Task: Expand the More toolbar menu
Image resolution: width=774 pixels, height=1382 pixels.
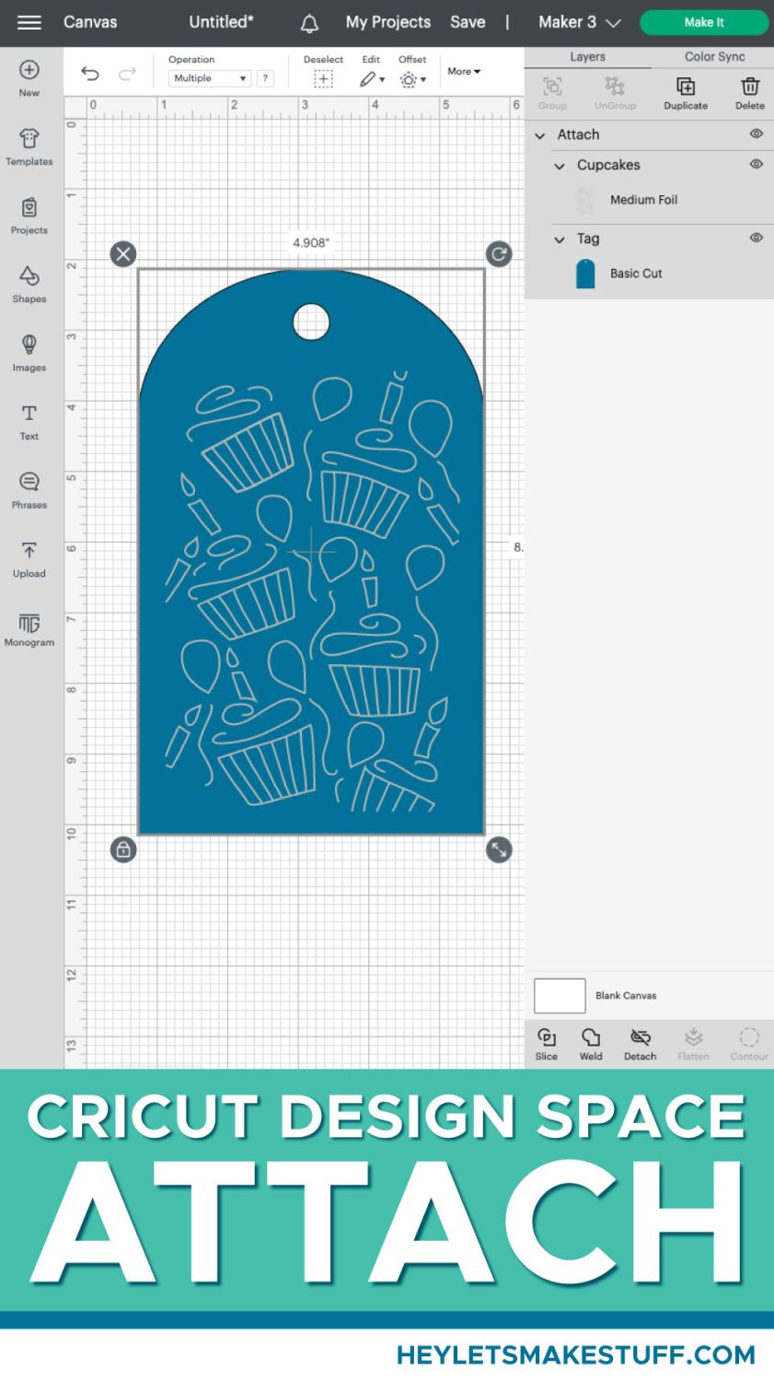Action: pyautogui.click(x=464, y=71)
